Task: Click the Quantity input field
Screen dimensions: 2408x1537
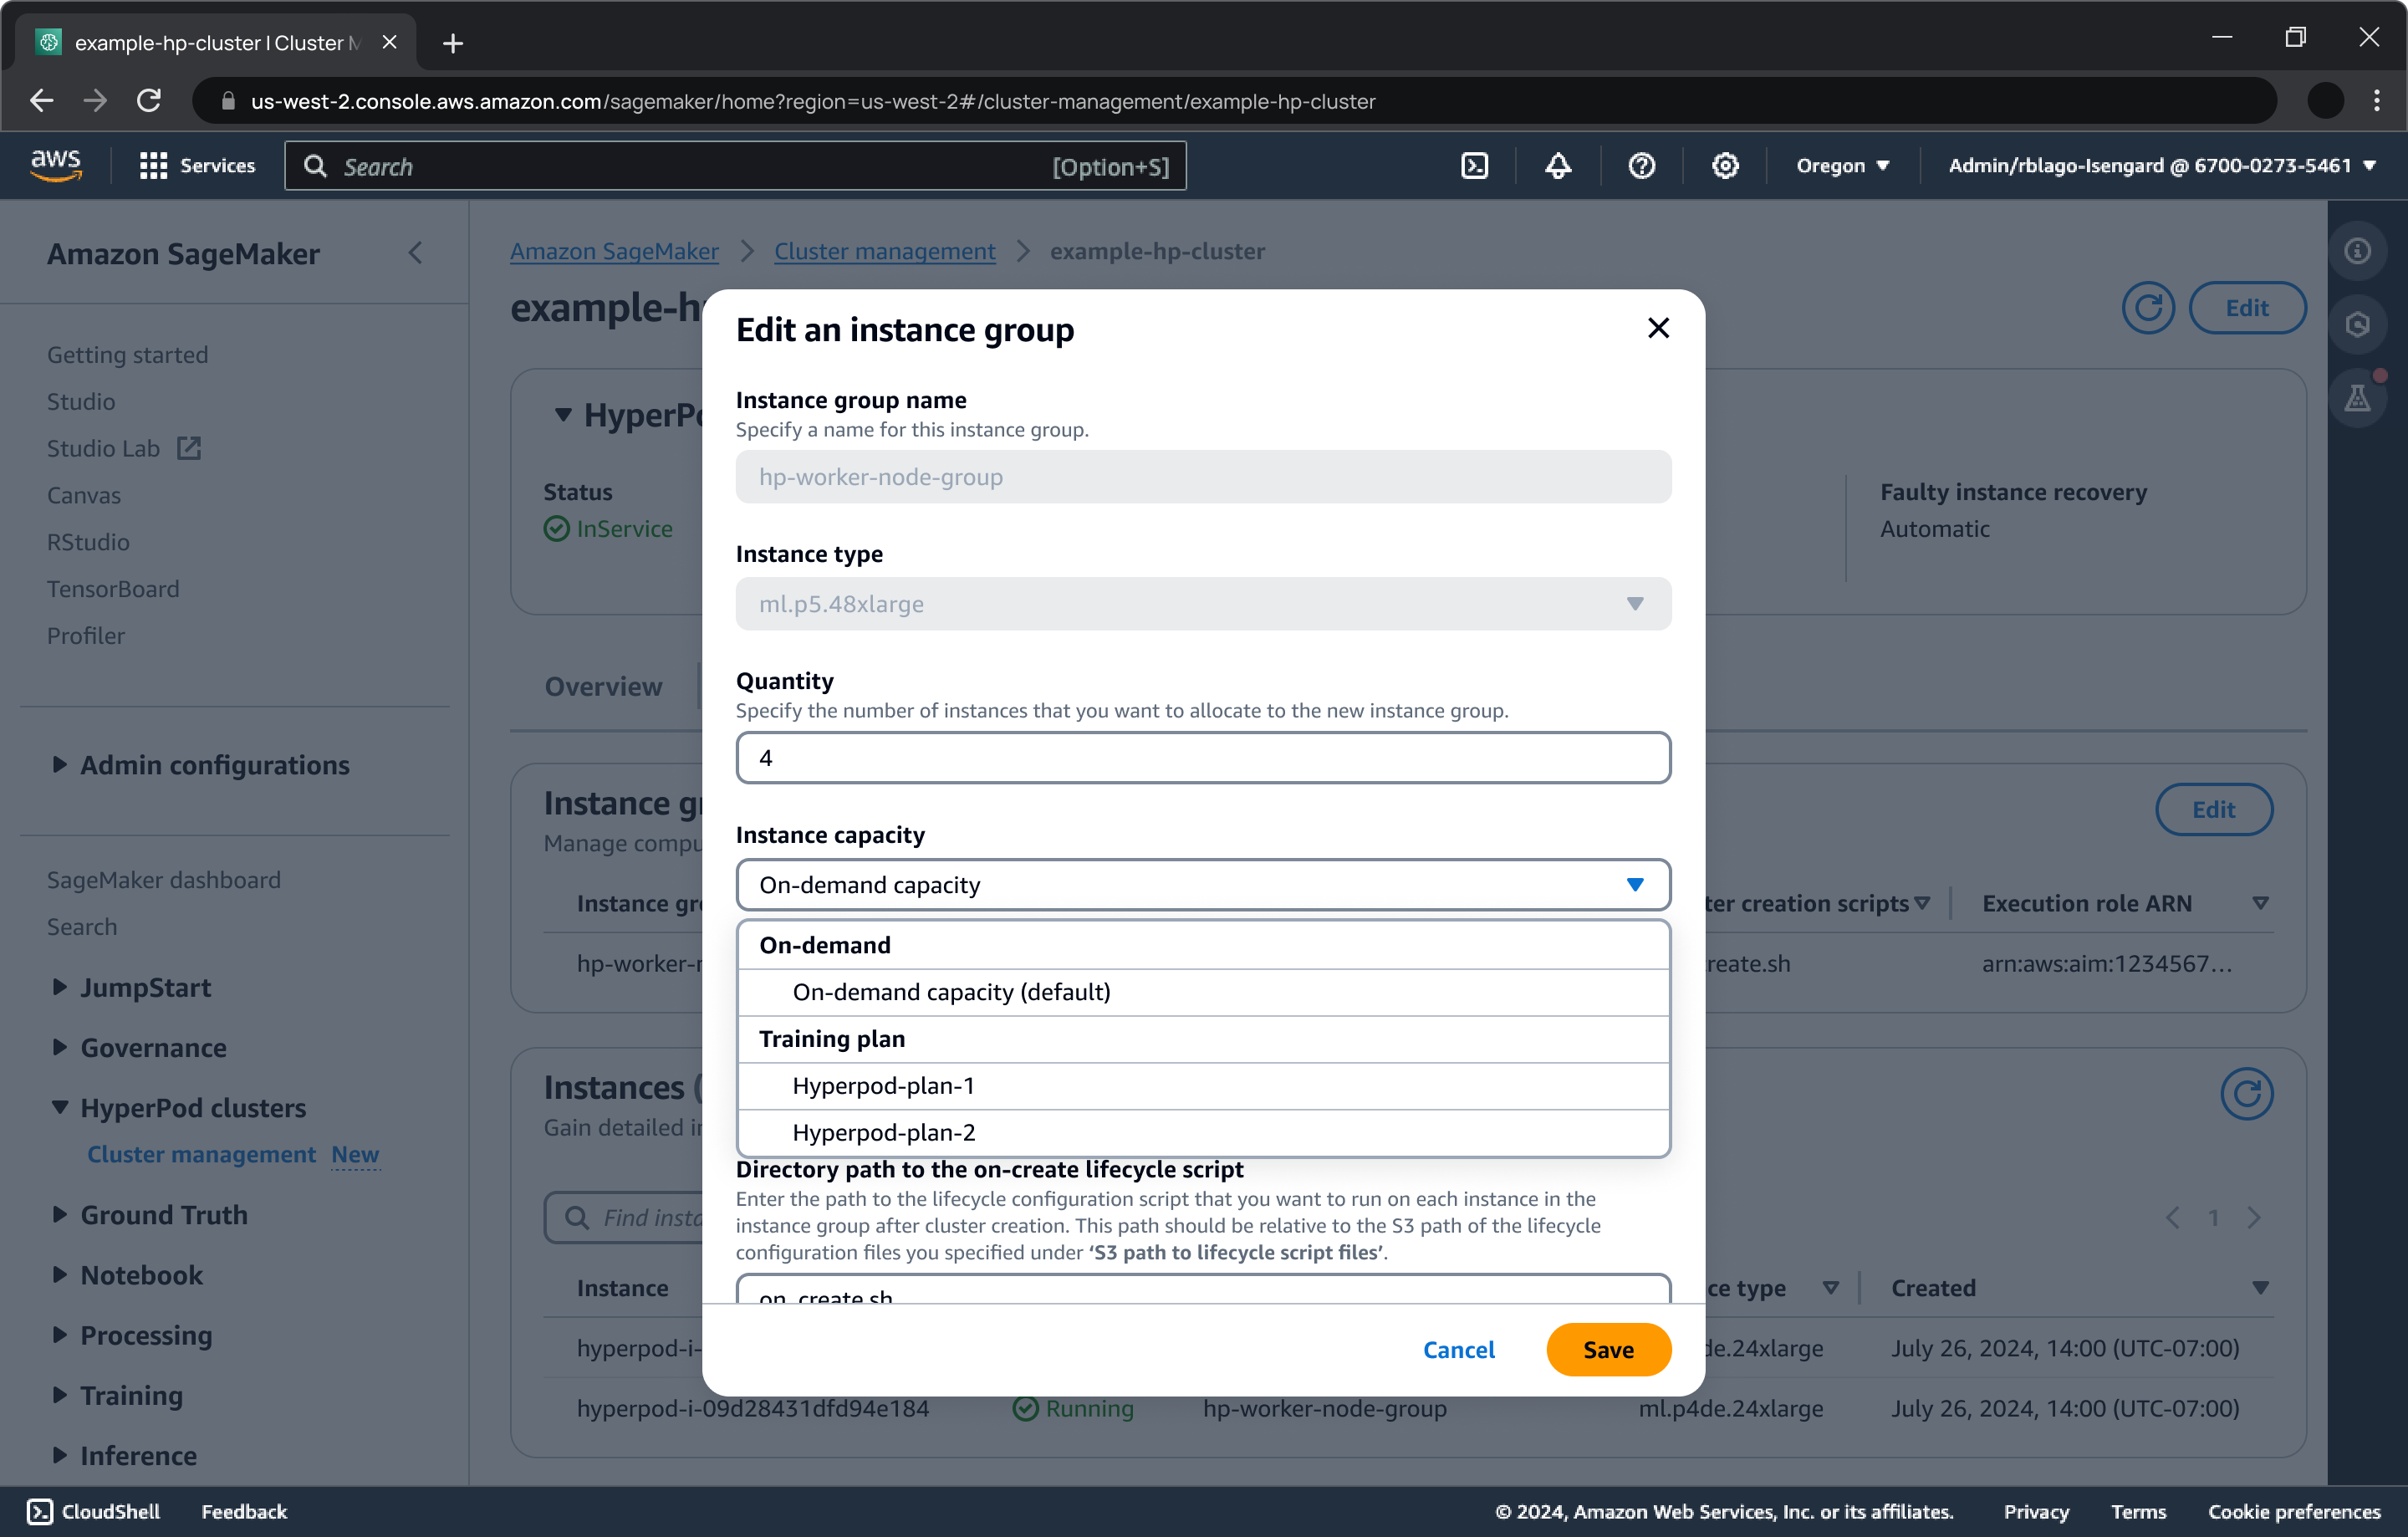Action: pyautogui.click(x=1202, y=756)
